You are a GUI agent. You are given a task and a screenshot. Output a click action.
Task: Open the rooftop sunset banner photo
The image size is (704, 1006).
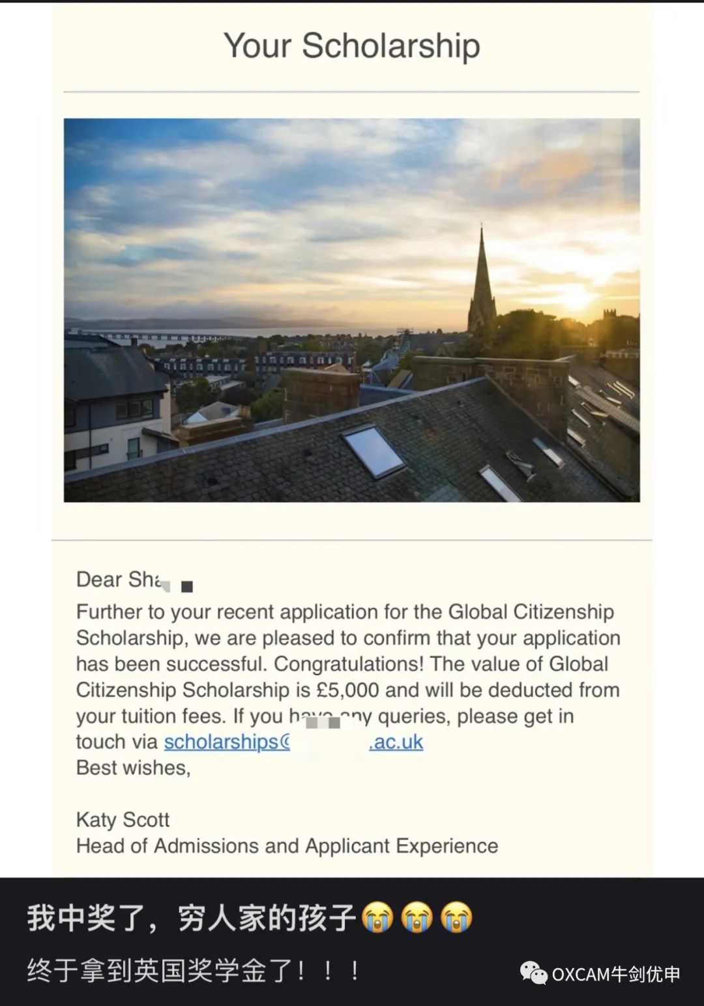coord(352,310)
